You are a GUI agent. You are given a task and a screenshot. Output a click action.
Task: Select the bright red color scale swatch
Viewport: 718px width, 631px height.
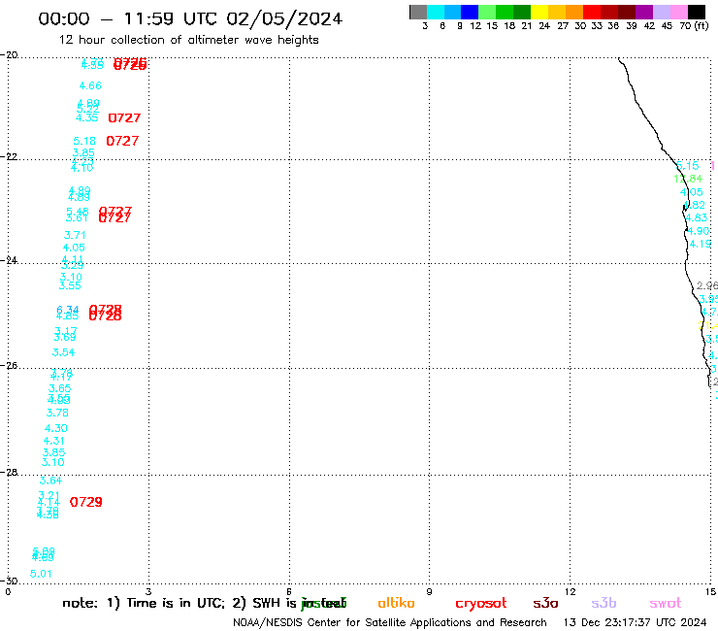pos(592,12)
